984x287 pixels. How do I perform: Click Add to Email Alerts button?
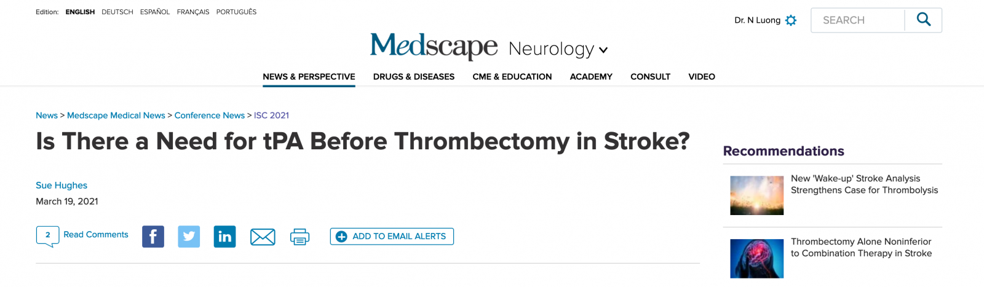click(392, 237)
